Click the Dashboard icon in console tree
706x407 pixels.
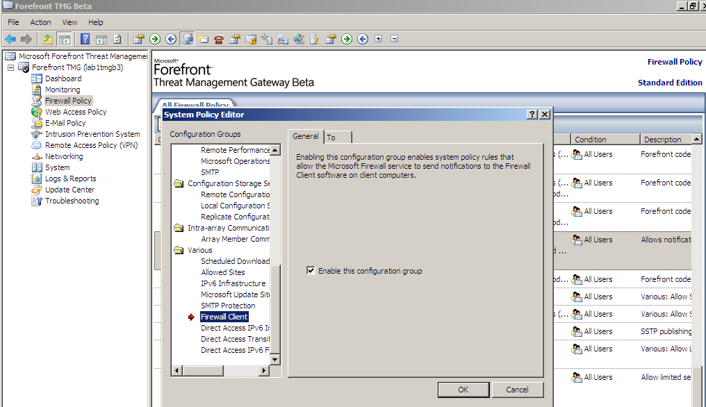(37, 78)
